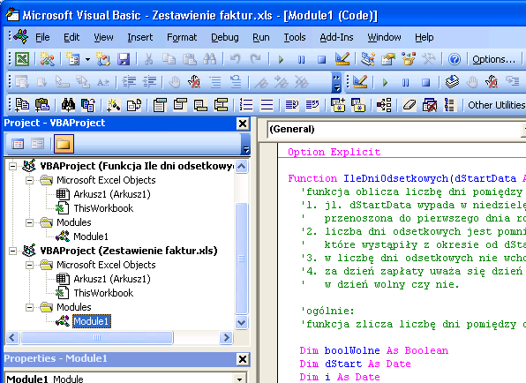526x383 pixels.
Task: Click the blue Help question mark icon
Action: 455,59
